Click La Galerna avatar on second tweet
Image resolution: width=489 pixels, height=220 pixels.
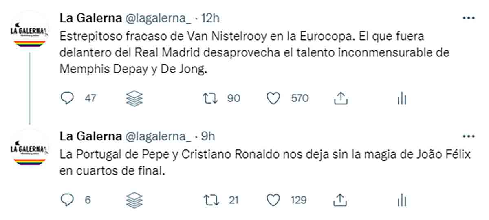click(29, 148)
